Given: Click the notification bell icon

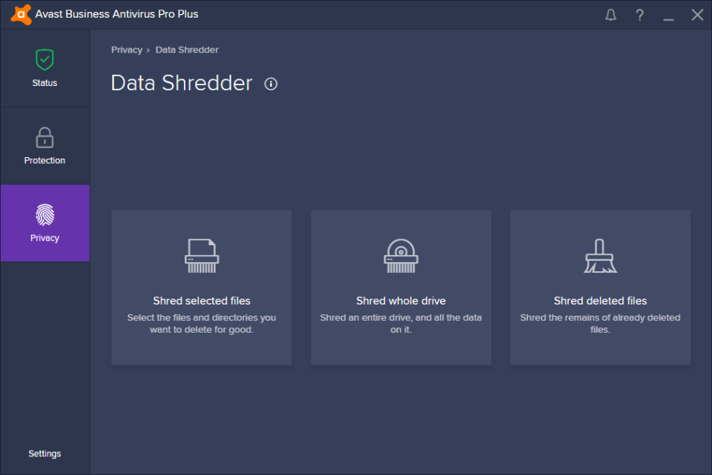Looking at the screenshot, I should tap(610, 14).
